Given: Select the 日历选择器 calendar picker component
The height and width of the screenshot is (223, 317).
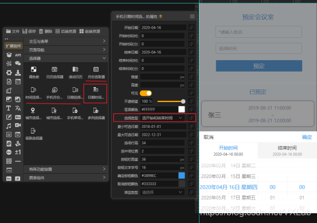Looking at the screenshot, I should [x=54, y=72].
